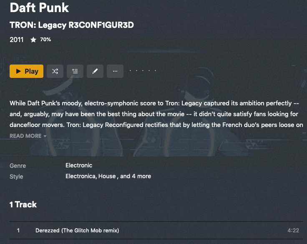Open the House style link

pyautogui.click(x=107, y=176)
